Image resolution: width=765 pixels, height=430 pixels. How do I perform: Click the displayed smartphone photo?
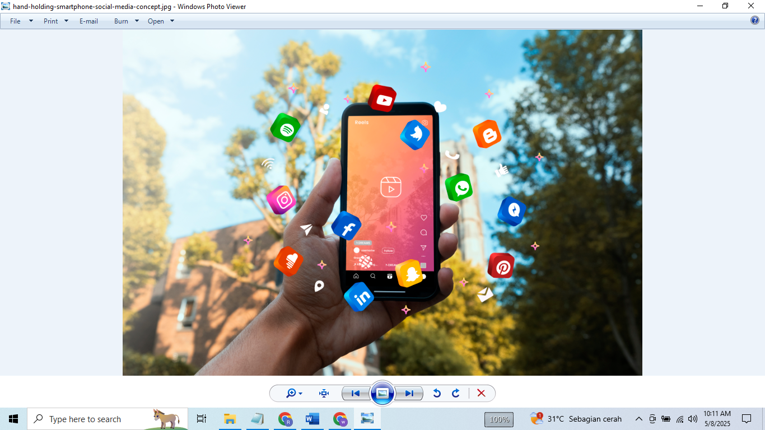click(x=382, y=203)
